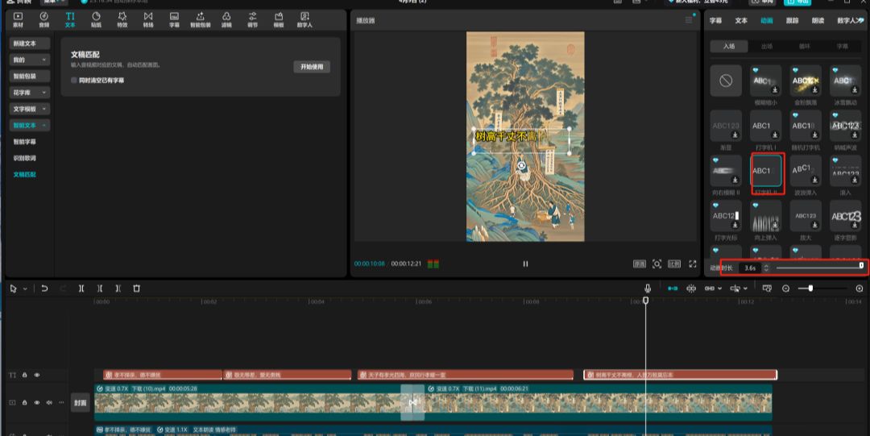Open the 转场 transitions panel
The height and width of the screenshot is (436, 870).
148,19
